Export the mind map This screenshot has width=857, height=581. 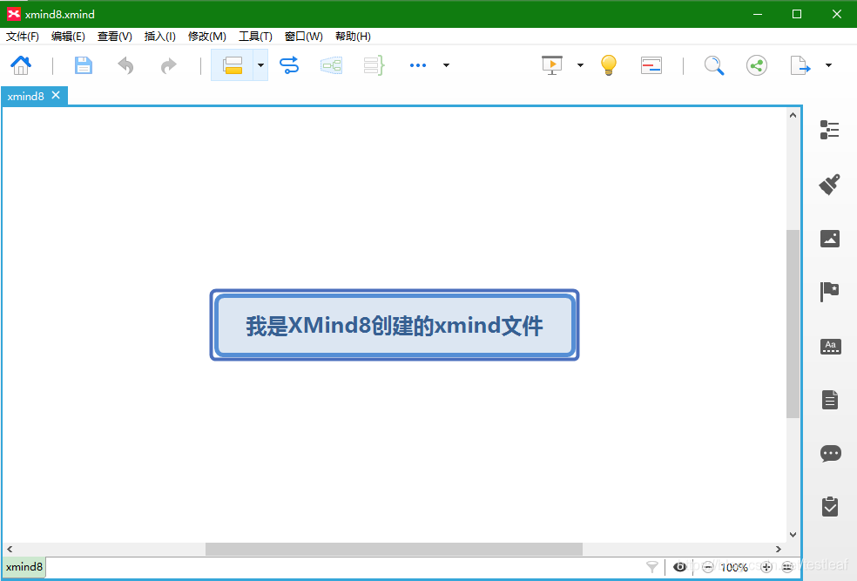point(800,65)
